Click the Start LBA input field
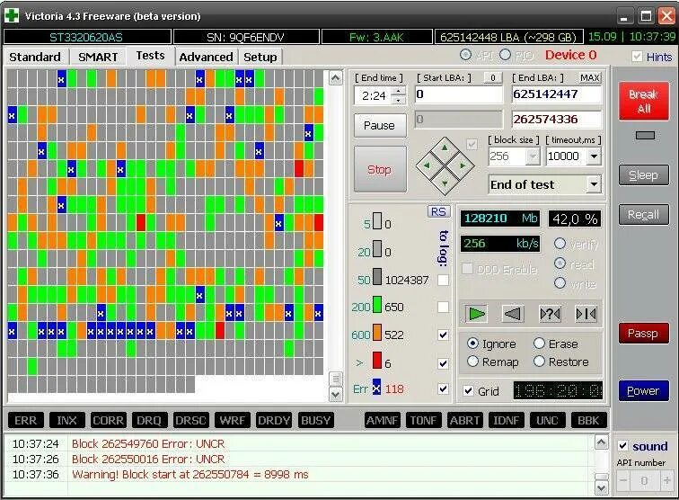The height and width of the screenshot is (500, 679). (x=459, y=94)
